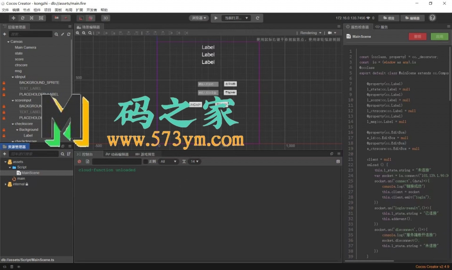
Task: Pop out the console panel
Action: pyautogui.click(x=332, y=154)
